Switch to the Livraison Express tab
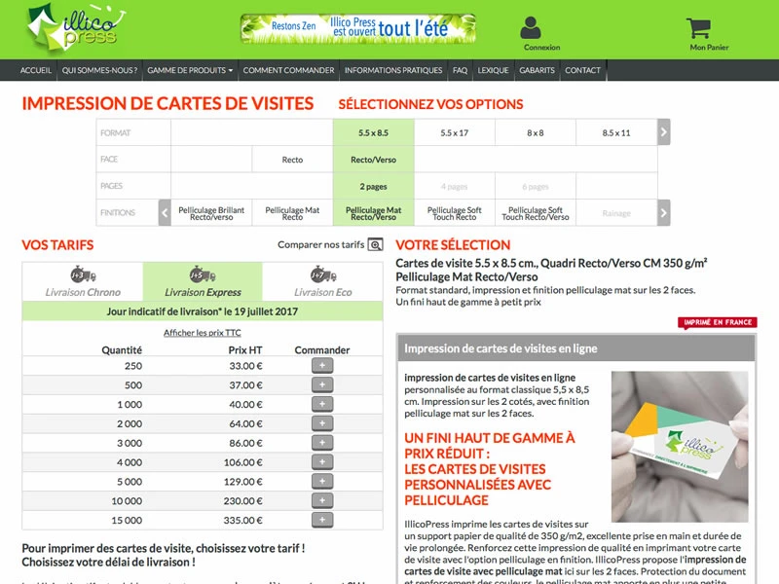779x584 pixels. point(203,281)
